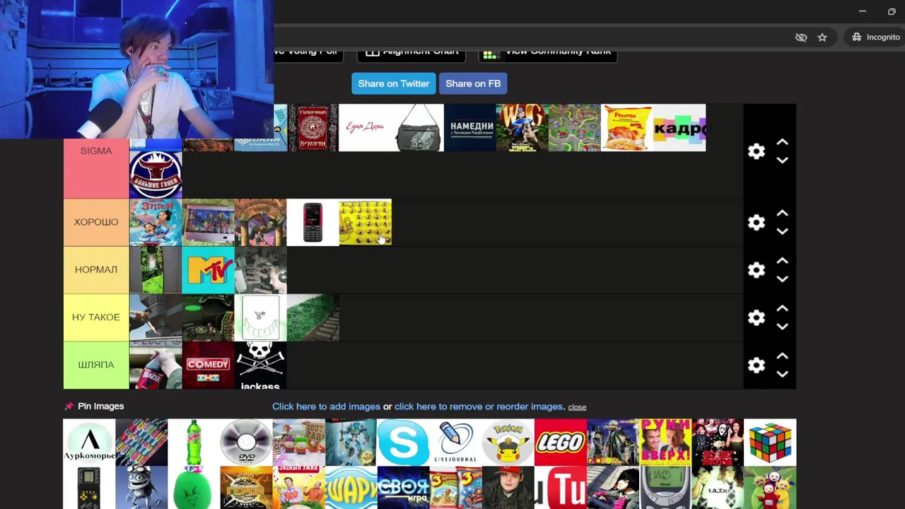Pick the Nokia 3310 phone image
905x509 pixels.
tap(665, 488)
